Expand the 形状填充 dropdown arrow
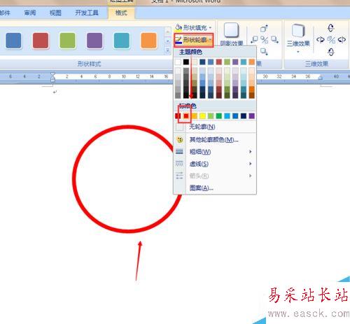Screen dimensions: 350x324 click(210, 28)
